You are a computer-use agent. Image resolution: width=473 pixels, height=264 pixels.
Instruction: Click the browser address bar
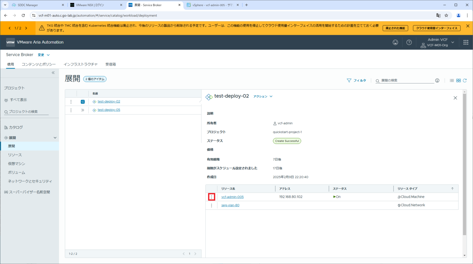(233, 15)
